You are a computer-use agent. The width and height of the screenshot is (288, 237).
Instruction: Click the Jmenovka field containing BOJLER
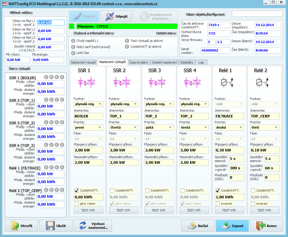pyautogui.click(x=88, y=116)
